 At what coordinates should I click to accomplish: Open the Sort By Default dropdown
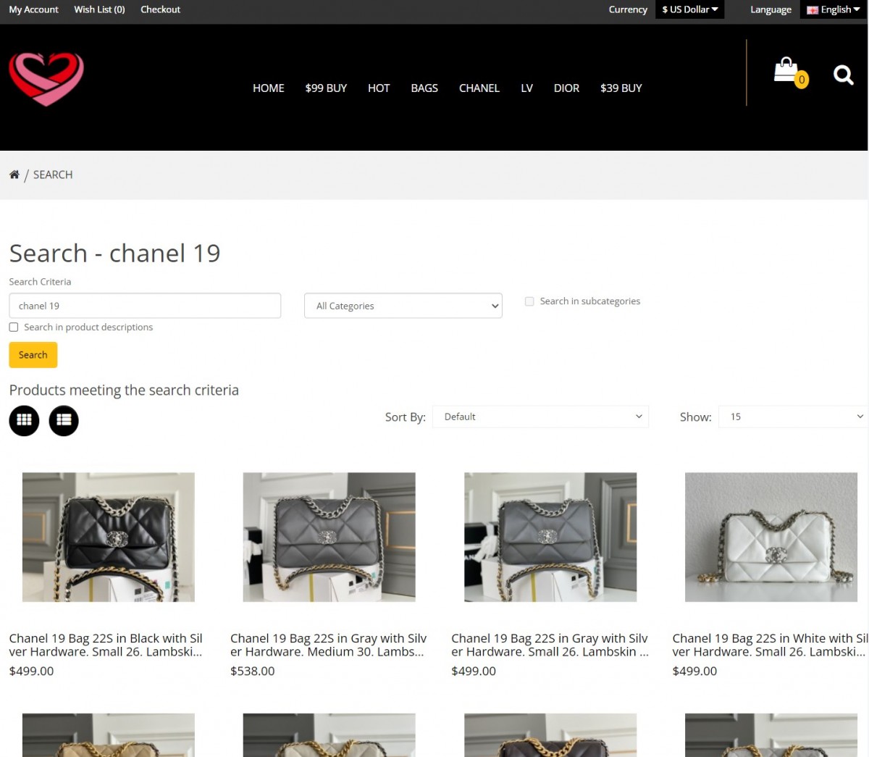(x=540, y=417)
